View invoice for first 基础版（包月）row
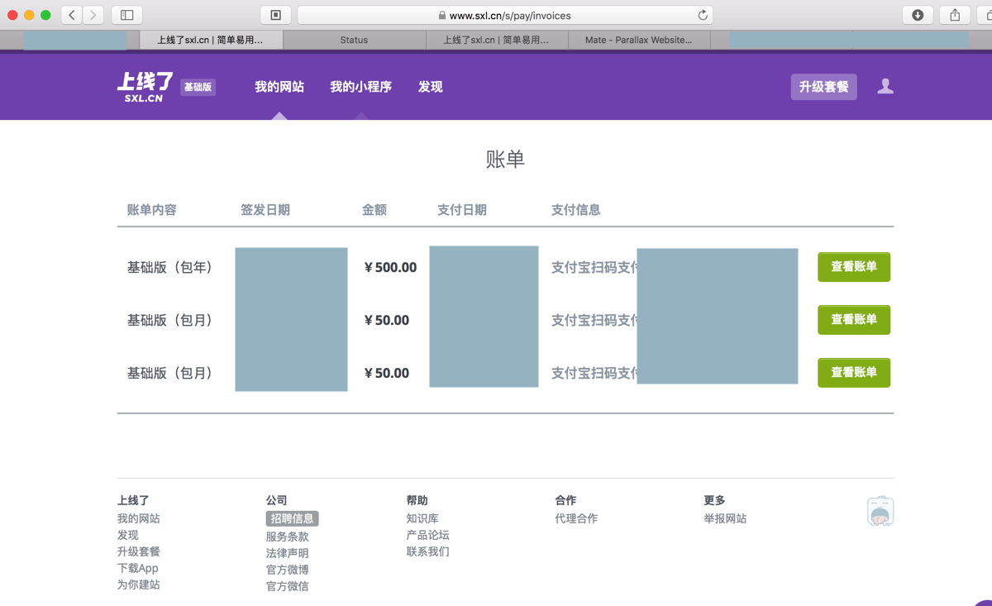 click(x=854, y=320)
